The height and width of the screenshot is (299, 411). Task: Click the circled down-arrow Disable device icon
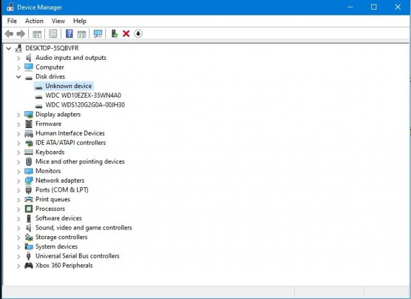[x=138, y=33]
